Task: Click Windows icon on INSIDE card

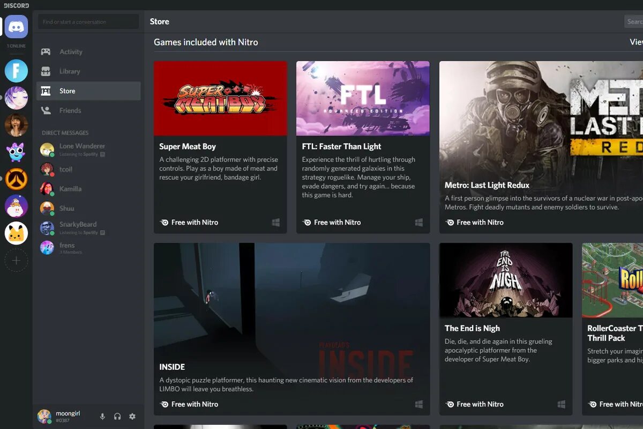Action: [419, 404]
